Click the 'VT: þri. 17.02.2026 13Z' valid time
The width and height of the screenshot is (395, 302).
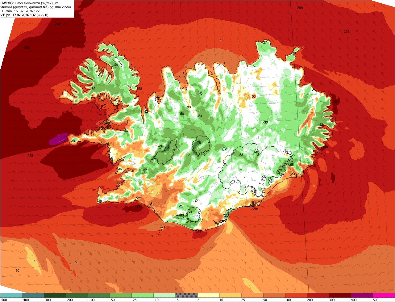(x=18, y=15)
